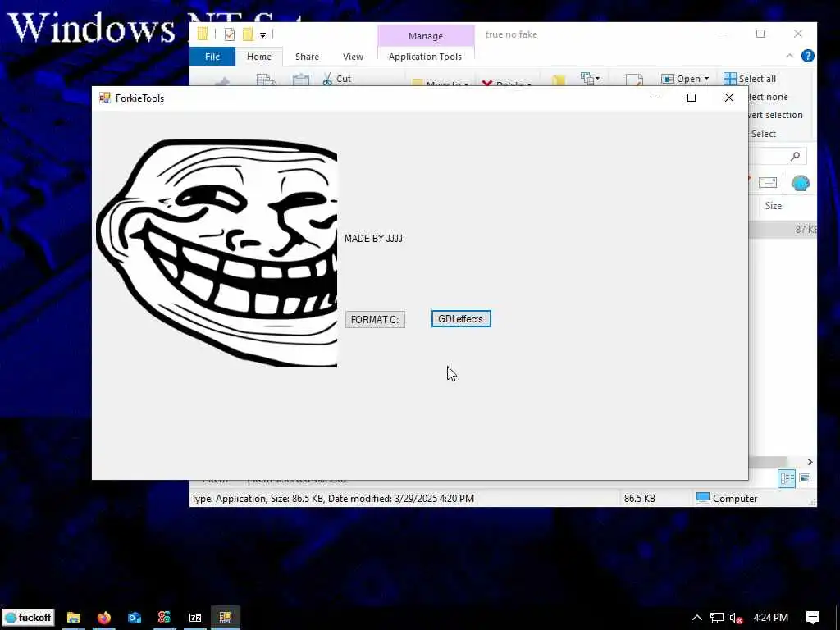Click the blue shell icon in Explorer
The height and width of the screenshot is (630, 840).
tap(801, 183)
